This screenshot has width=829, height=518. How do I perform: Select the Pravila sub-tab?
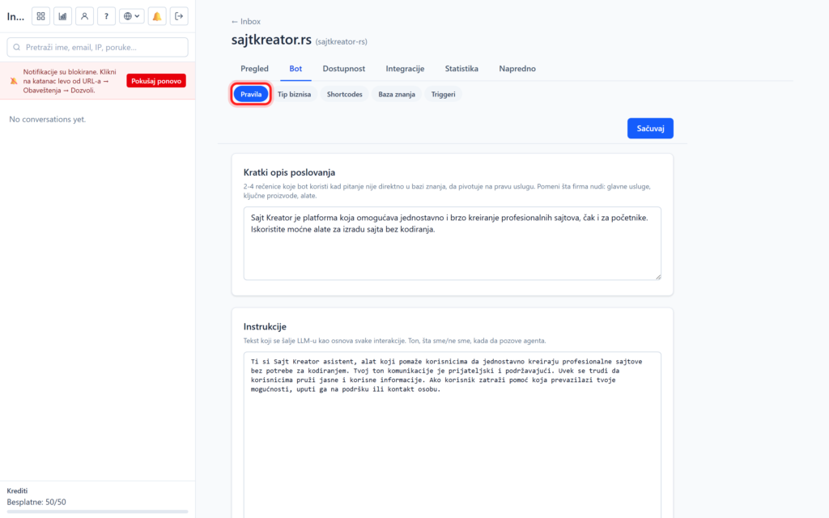[x=251, y=95]
